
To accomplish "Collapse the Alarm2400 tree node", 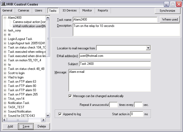I will (5, 18).
